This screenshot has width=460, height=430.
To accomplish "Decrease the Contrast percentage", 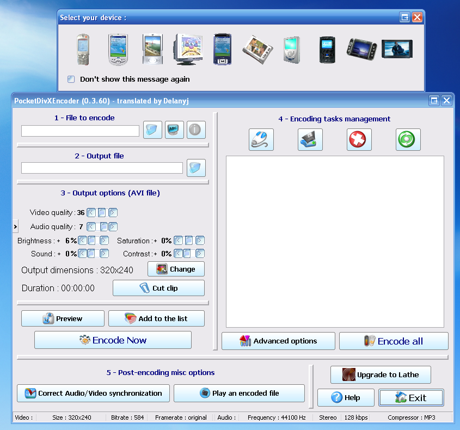I will pyautogui.click(x=178, y=254).
